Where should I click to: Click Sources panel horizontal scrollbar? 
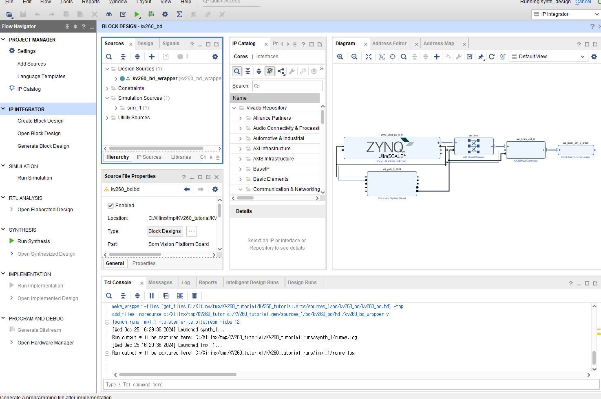(x=156, y=149)
